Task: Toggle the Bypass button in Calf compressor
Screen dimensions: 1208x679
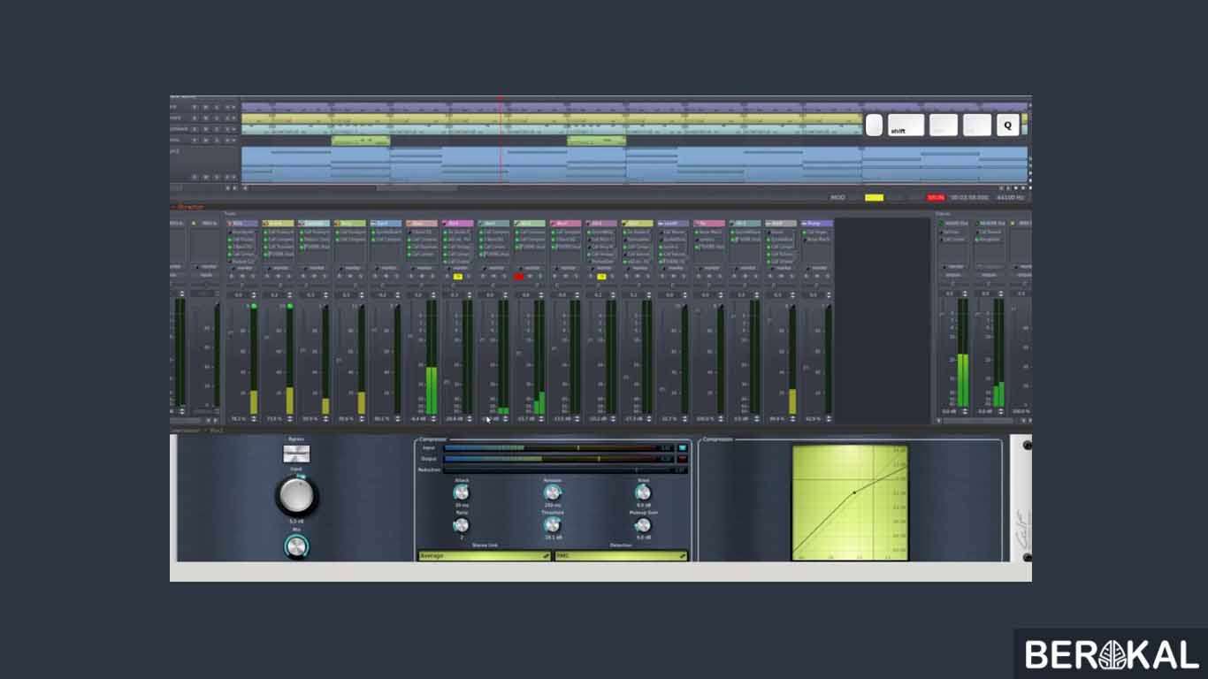Action: click(296, 454)
